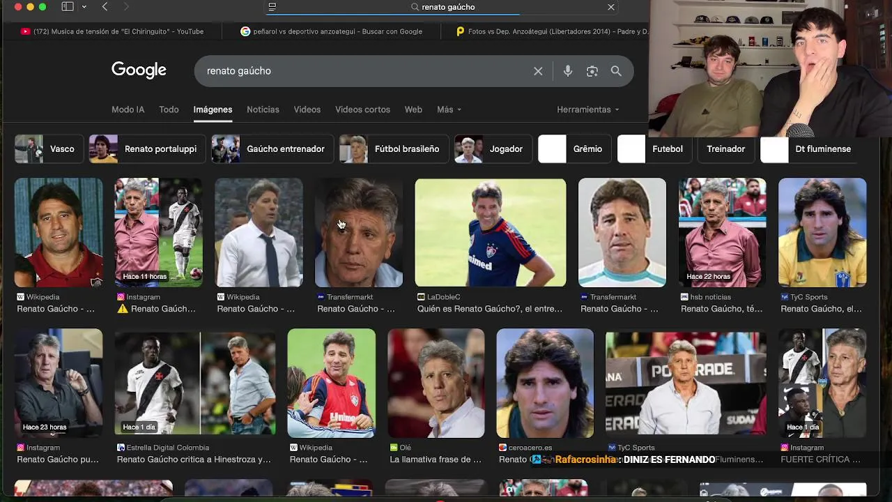Click 'Renato Gaúcho, el...' TyC Sports caption
Screen dimensions: 892x502
821,309
